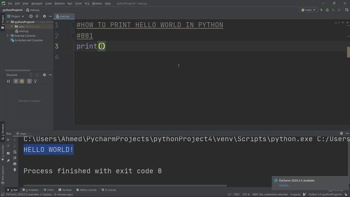Open the R Console tab
Image resolution: width=350 pixels, height=197 pixels.
(x=109, y=190)
